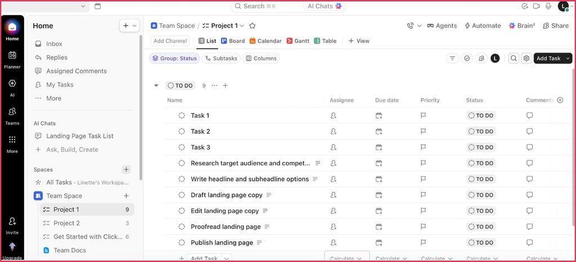
Task: Open the Columns selector
Action: pos(261,58)
